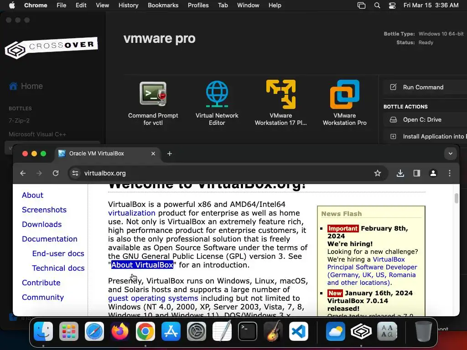Open Downloads link in VirtualBox sidebar
The image size is (467, 350).
(42, 224)
